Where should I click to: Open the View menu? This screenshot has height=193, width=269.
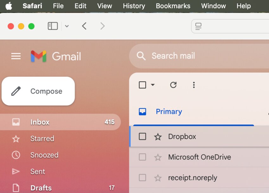pyautogui.click(x=105, y=6)
